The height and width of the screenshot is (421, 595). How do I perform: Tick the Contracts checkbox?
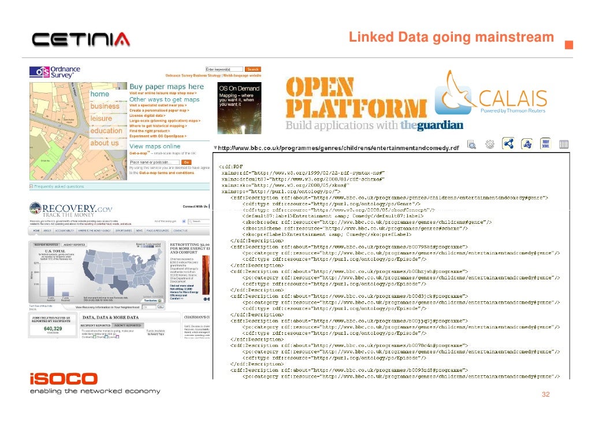point(95,337)
